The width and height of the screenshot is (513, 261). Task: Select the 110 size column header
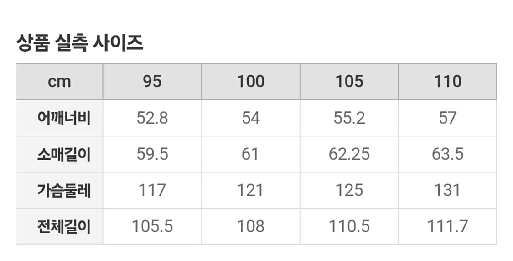tap(447, 82)
